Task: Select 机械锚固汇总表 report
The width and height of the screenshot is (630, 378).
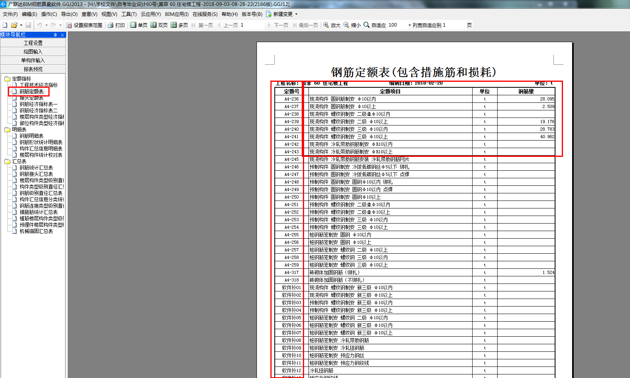Action: tap(36, 231)
